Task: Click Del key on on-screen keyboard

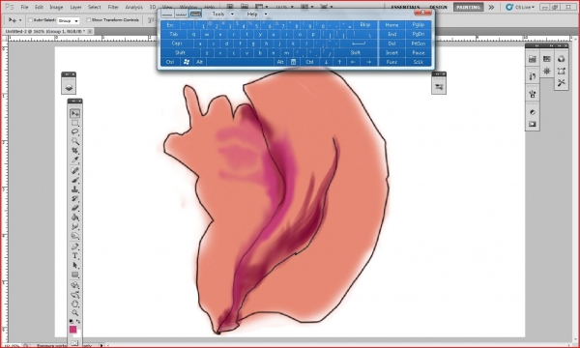Action: 391,43
